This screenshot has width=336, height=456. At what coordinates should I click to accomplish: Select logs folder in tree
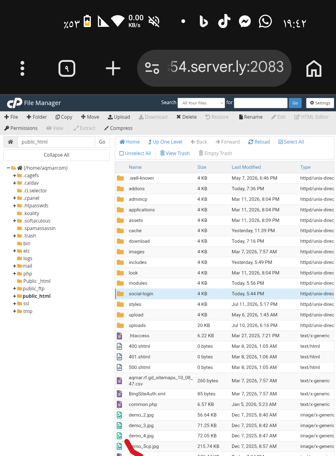tap(28, 259)
